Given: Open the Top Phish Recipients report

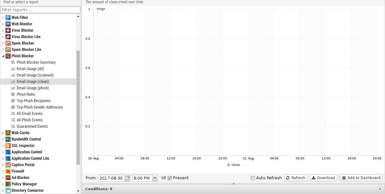Looking at the screenshot, I should click(x=34, y=101).
